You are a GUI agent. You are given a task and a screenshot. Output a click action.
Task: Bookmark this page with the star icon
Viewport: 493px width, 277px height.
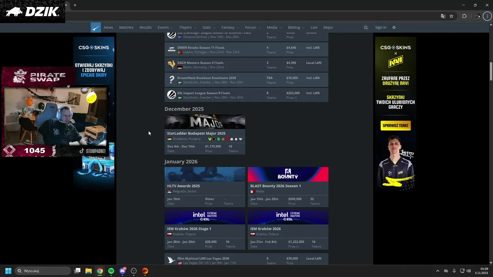point(451,16)
